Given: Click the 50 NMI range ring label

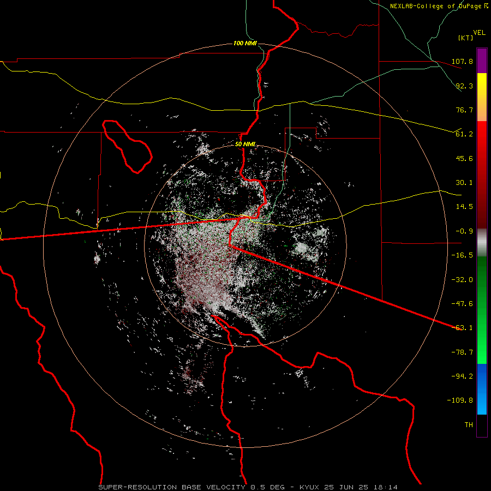Looking at the screenshot, I should [x=245, y=145].
